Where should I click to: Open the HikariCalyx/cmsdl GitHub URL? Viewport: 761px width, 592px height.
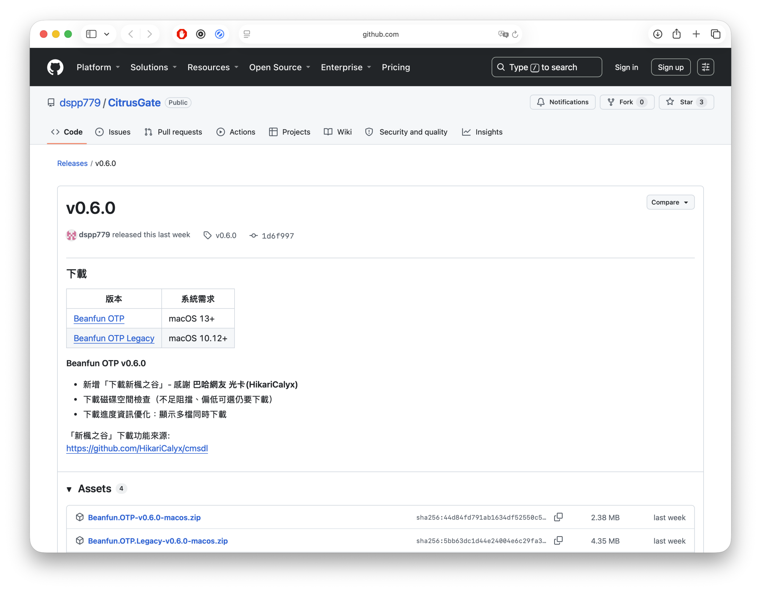tap(137, 448)
